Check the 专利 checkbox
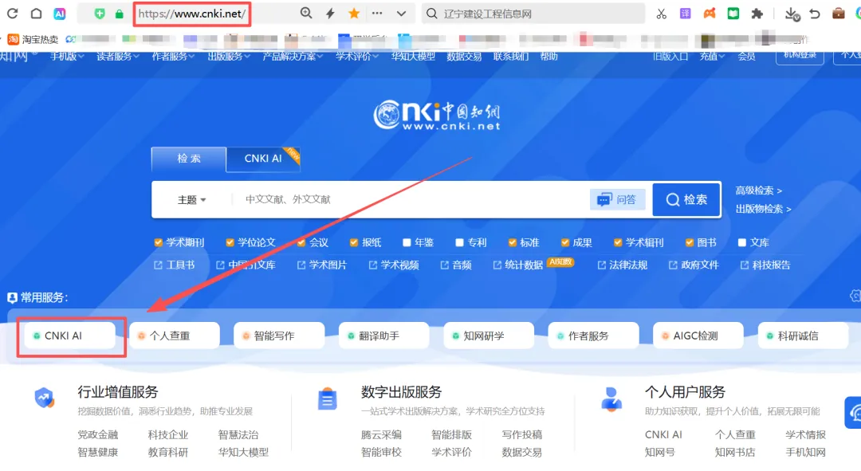The width and height of the screenshot is (861, 471). pos(460,242)
